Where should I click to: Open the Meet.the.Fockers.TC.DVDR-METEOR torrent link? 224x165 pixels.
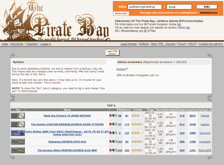click(x=68, y=115)
